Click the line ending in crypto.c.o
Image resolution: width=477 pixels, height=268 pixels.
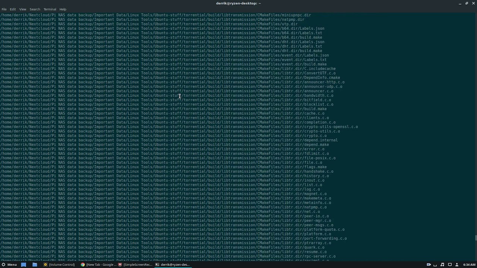click(x=163, y=135)
